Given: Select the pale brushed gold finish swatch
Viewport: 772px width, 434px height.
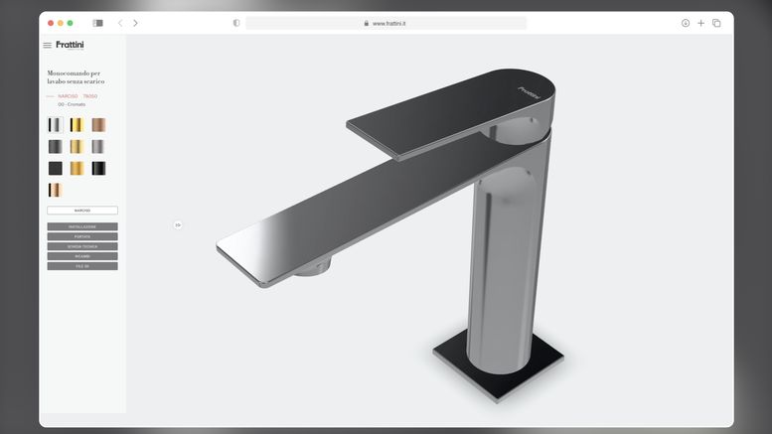Looking at the screenshot, I should tap(77, 147).
